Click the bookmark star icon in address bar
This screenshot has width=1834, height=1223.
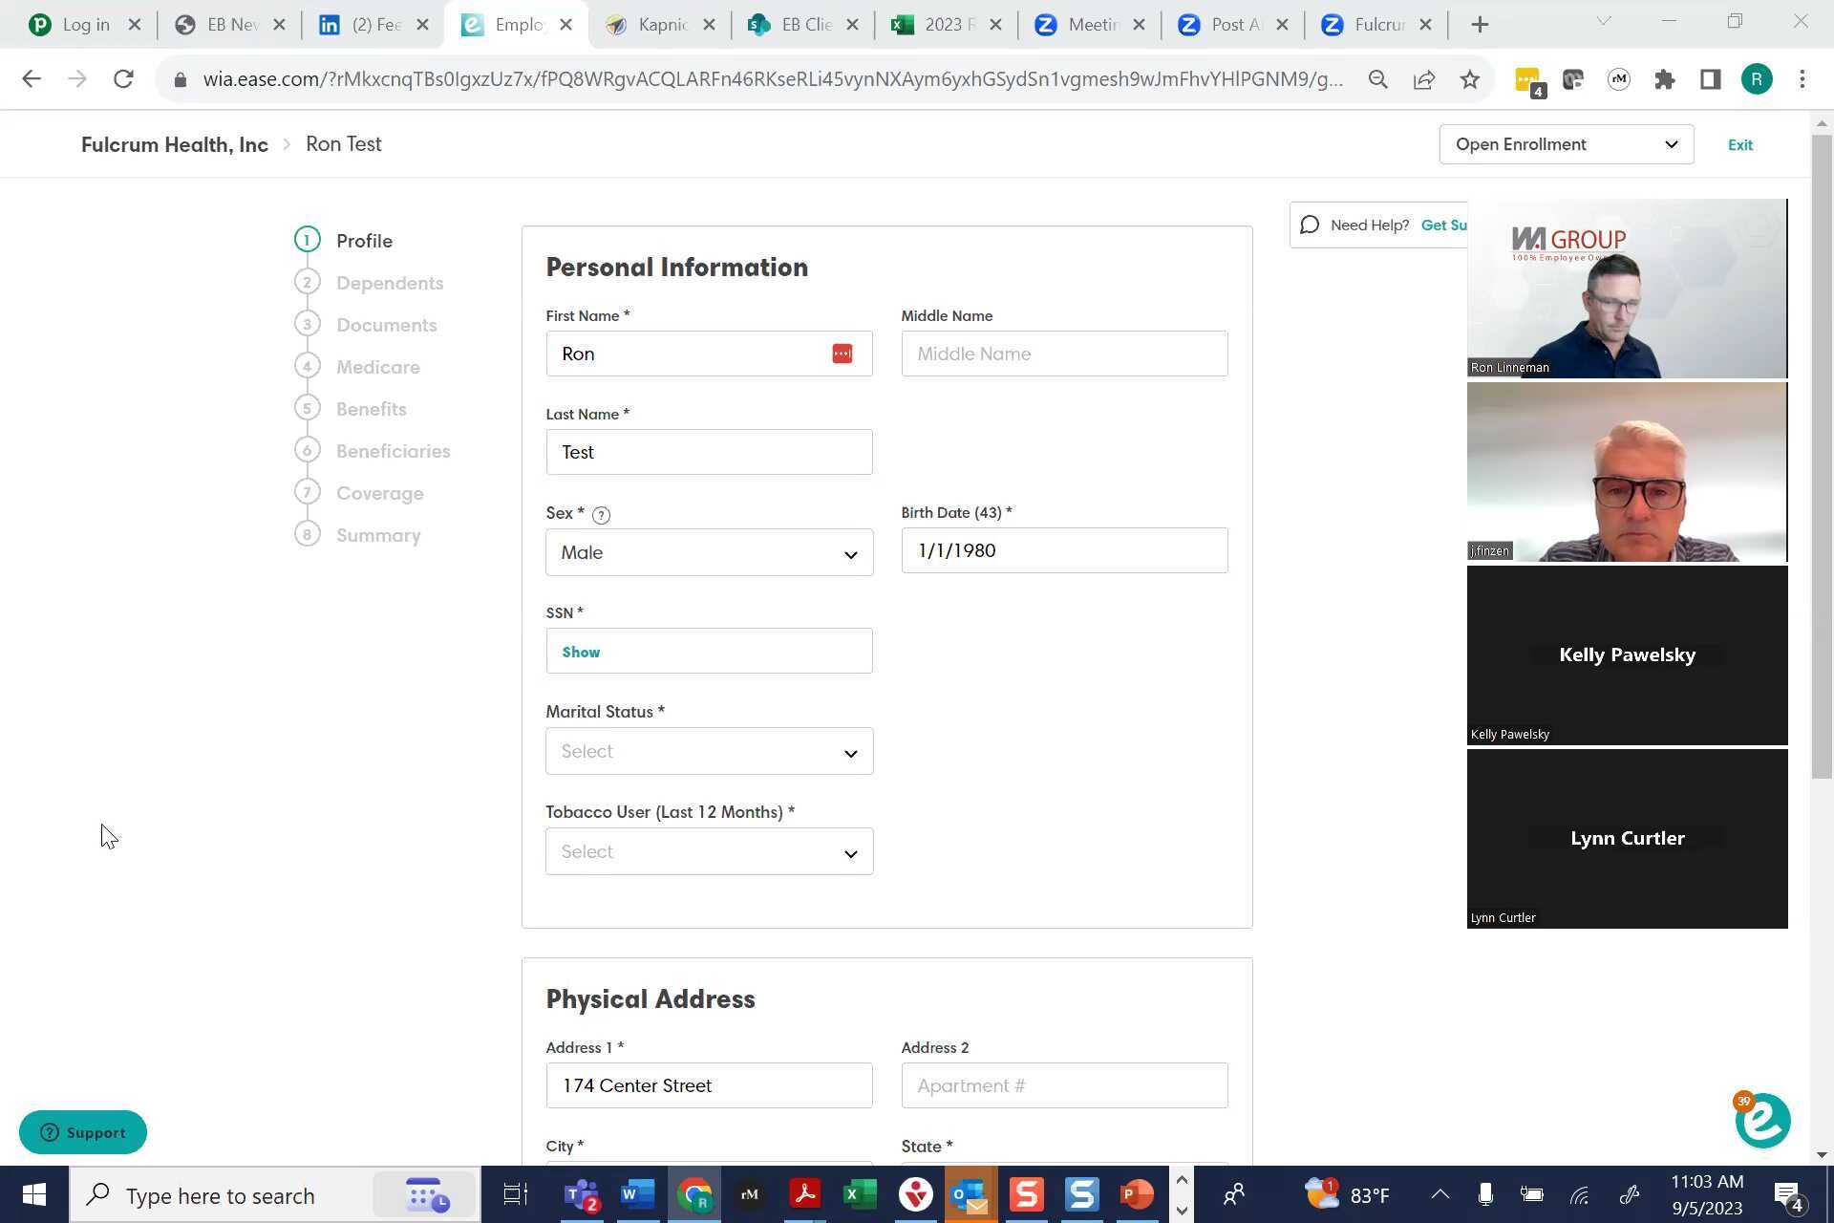coord(1470,79)
